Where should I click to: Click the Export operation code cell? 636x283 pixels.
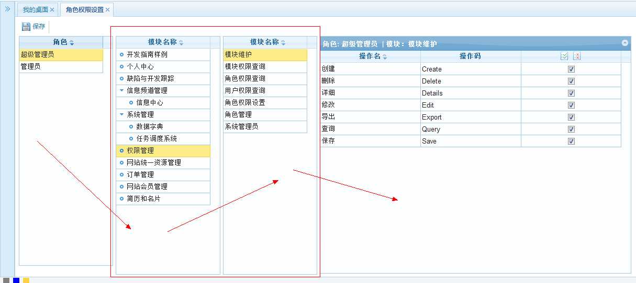(471, 117)
